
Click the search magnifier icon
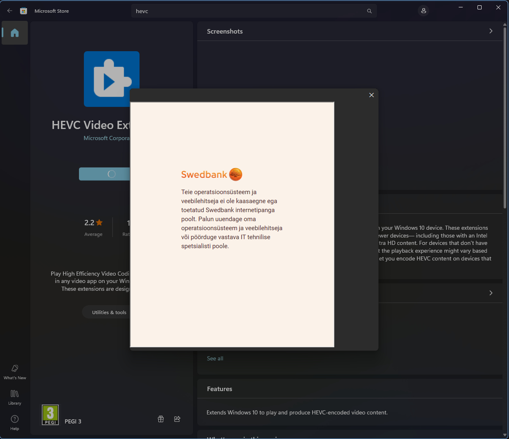369,11
